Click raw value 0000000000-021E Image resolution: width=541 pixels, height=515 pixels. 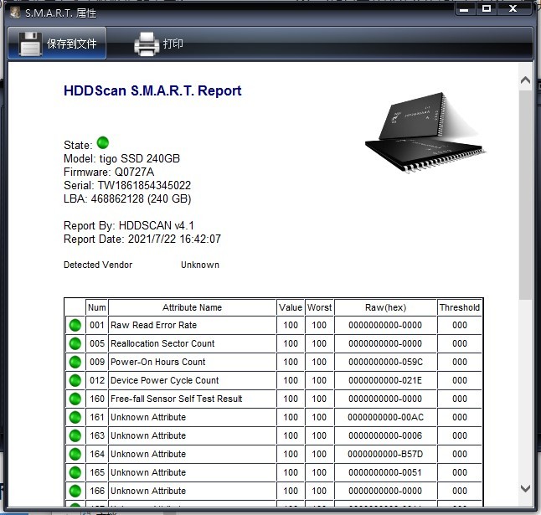pos(385,380)
